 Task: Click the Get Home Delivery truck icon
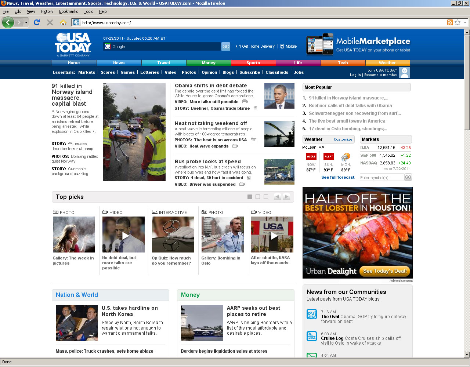pyautogui.click(x=238, y=47)
